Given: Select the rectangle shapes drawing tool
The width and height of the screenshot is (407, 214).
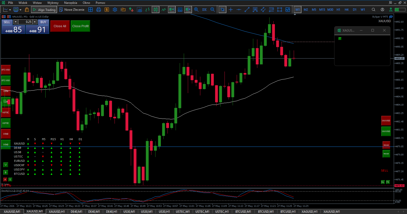Looking at the screenshot, I should 279,10.
